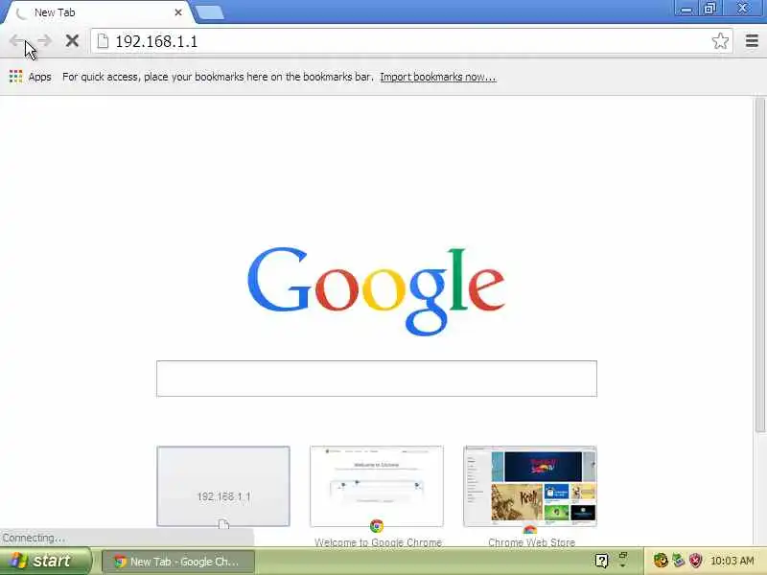
Task: Click the Welcome to Google Chrome label
Action: coord(378,541)
